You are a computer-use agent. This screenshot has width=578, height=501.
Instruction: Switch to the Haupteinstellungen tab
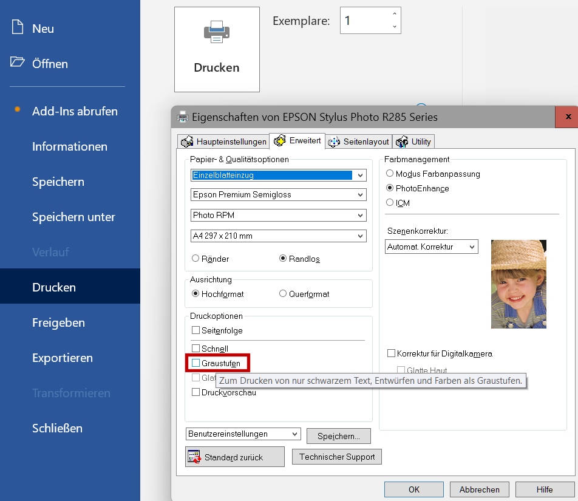point(223,141)
